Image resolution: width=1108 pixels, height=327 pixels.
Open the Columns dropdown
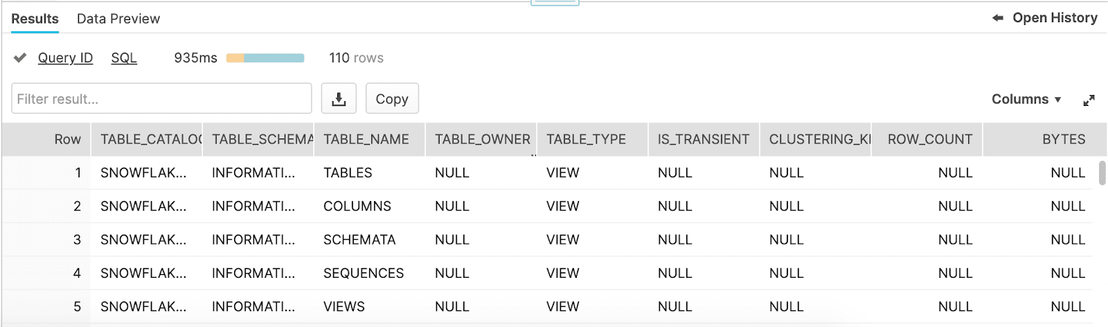pos(1026,99)
